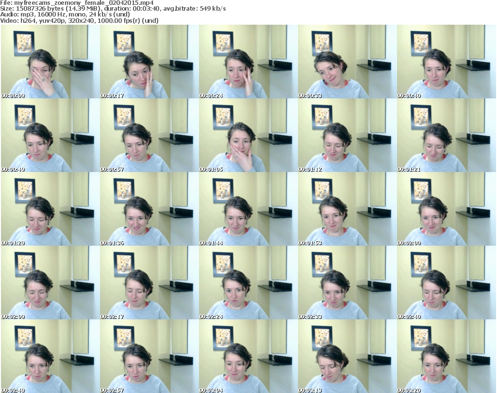The image size is (497, 393).
Task: Select the thumbnail timestamped 00:01:29
Action: click(x=50, y=209)
